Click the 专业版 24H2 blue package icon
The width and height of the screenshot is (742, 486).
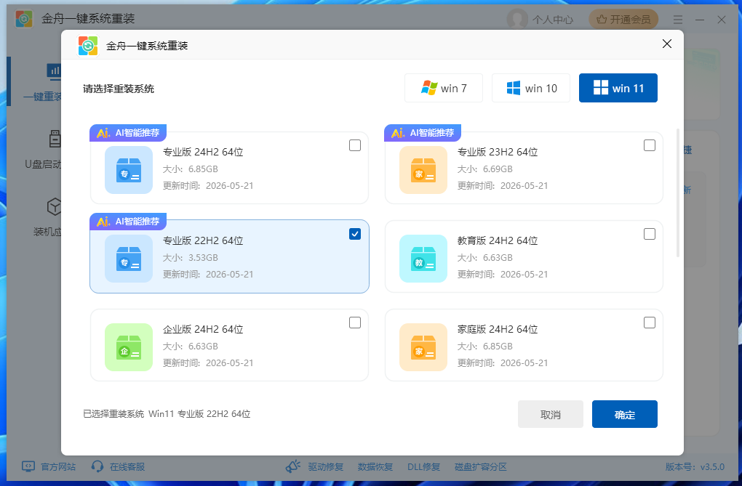click(x=129, y=170)
